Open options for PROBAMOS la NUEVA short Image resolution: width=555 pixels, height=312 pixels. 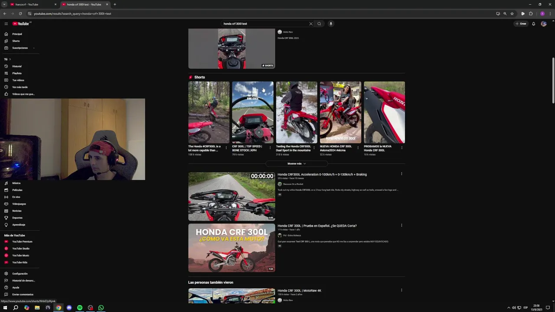[402, 148]
